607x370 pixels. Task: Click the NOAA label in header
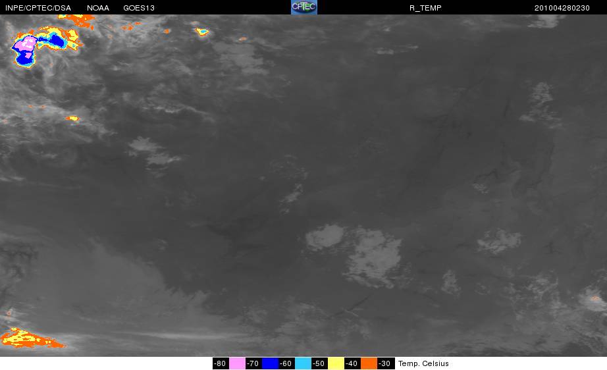pos(98,8)
